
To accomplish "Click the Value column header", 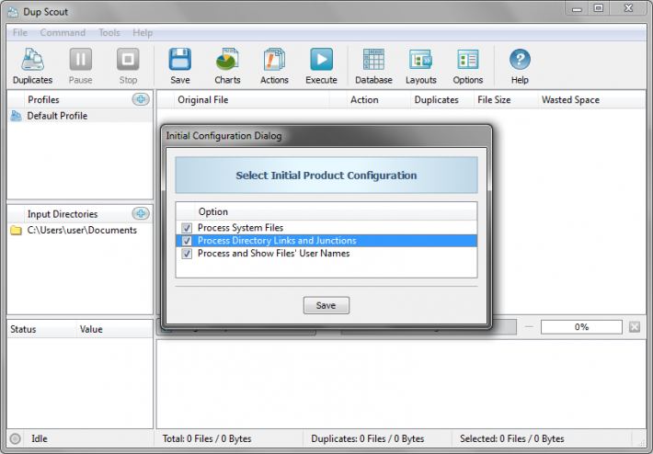I will (x=115, y=329).
